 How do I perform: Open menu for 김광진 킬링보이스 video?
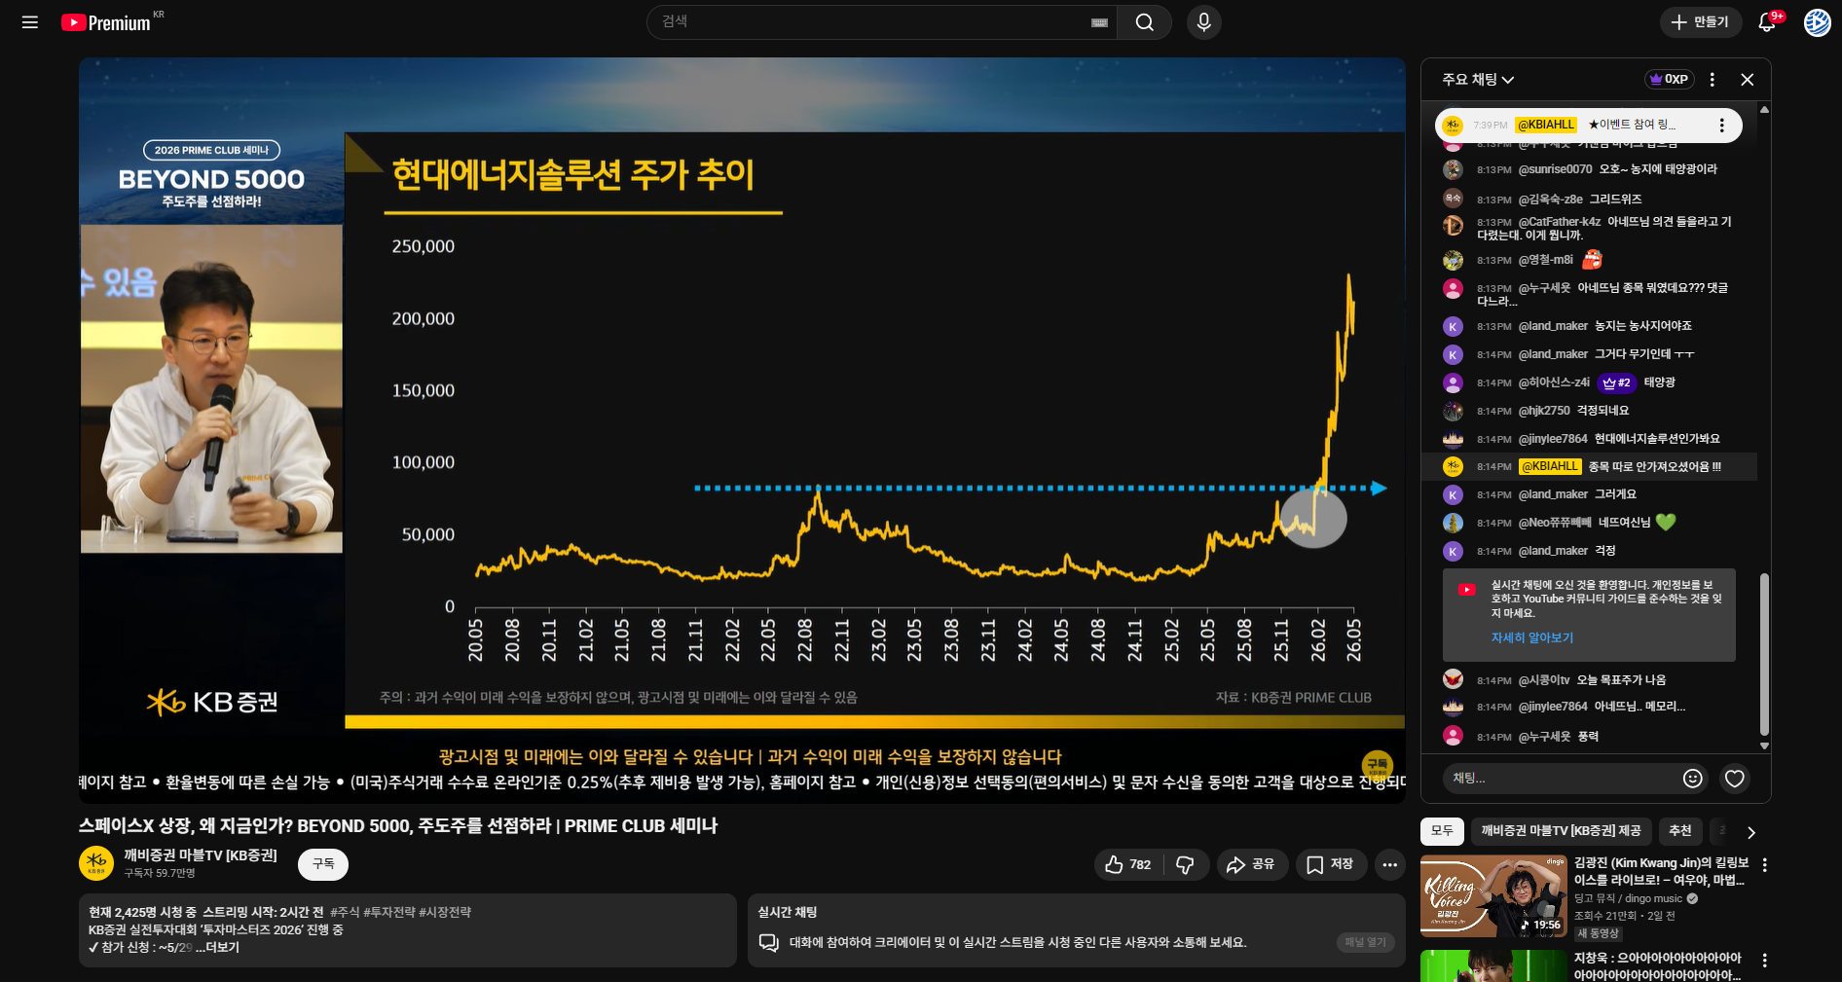(1765, 864)
